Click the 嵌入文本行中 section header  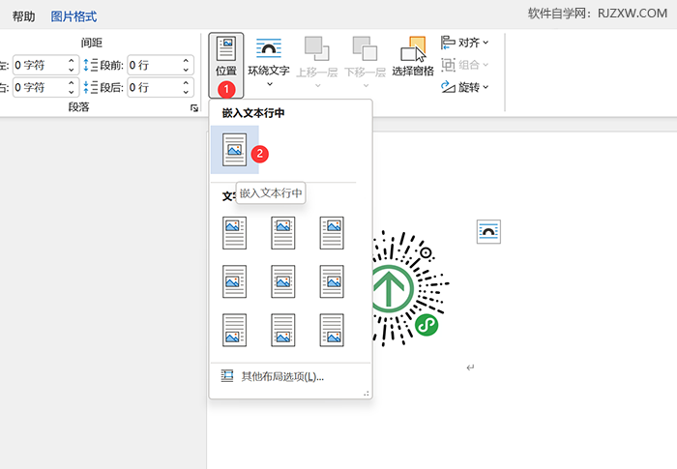253,113
